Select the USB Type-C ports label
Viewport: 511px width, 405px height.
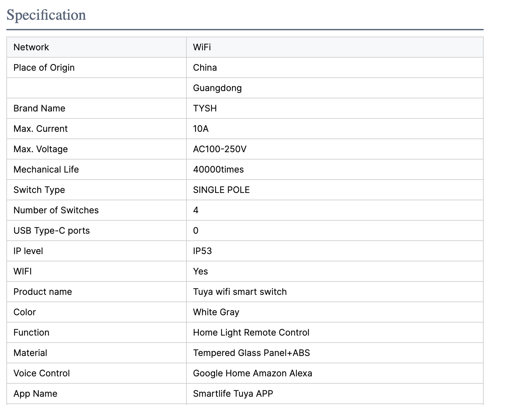coord(52,231)
